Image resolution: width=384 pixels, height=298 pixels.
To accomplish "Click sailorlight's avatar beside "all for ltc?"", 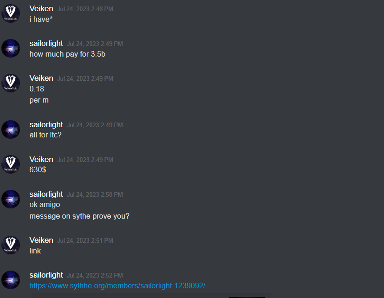I will pyautogui.click(x=11, y=130).
